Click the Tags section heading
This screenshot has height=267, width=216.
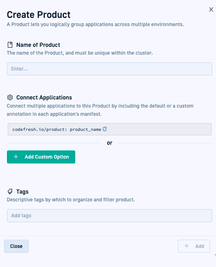(x=22, y=192)
